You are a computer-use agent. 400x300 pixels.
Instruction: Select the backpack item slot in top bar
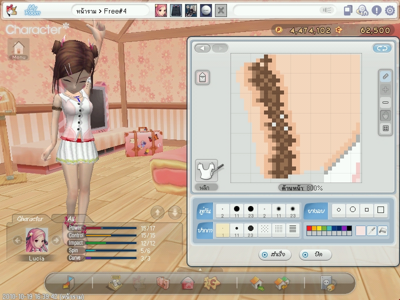176,10
